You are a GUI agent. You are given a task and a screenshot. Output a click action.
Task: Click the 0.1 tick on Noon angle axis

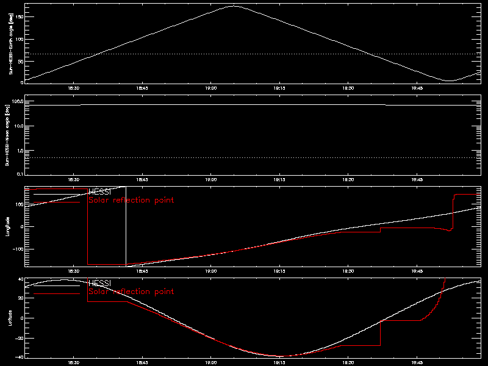20,174
